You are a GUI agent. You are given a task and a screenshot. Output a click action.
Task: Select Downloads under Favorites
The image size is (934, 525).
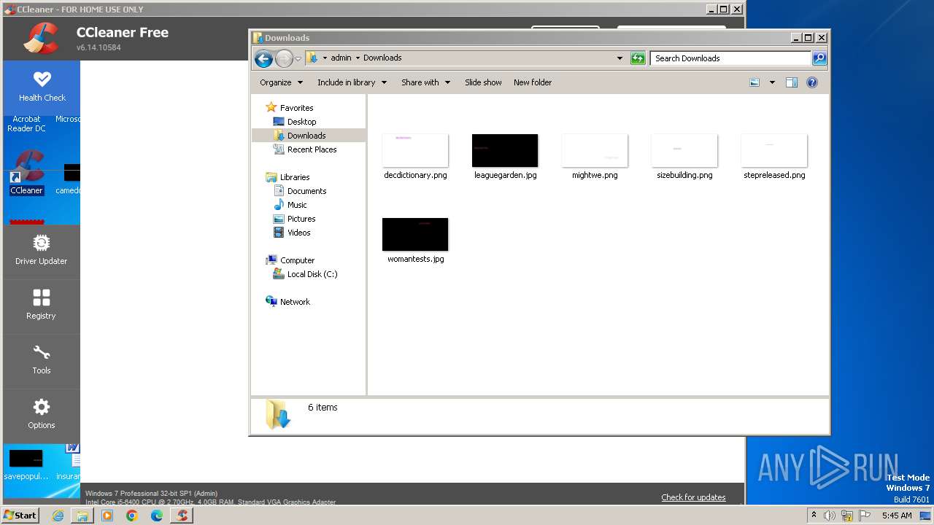306,136
